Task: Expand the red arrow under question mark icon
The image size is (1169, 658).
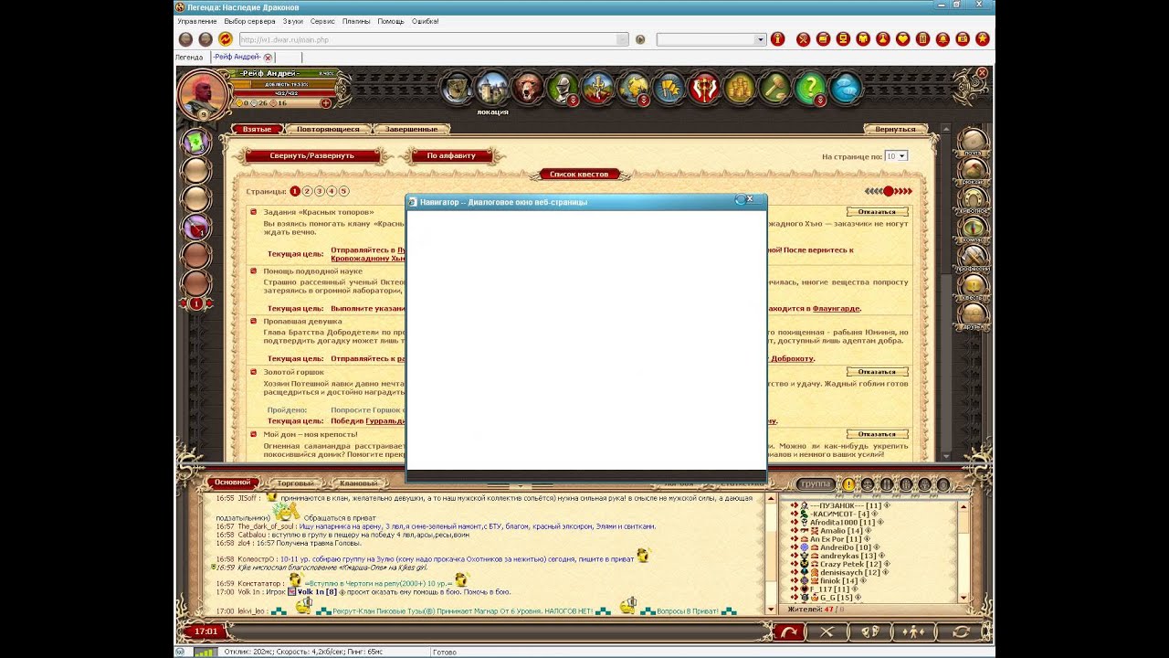Action: (x=820, y=101)
